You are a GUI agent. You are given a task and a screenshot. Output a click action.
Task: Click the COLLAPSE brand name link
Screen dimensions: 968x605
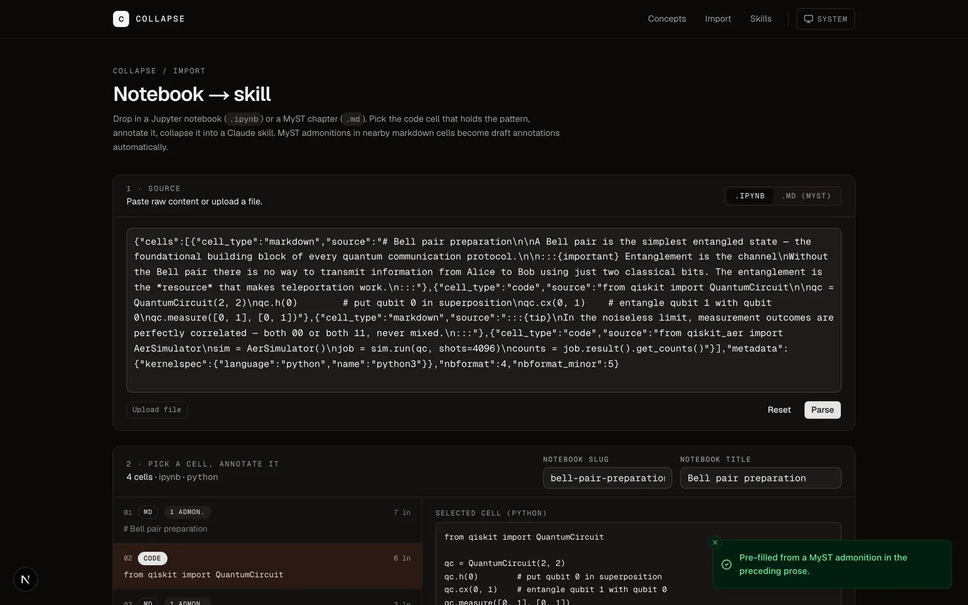tap(160, 19)
